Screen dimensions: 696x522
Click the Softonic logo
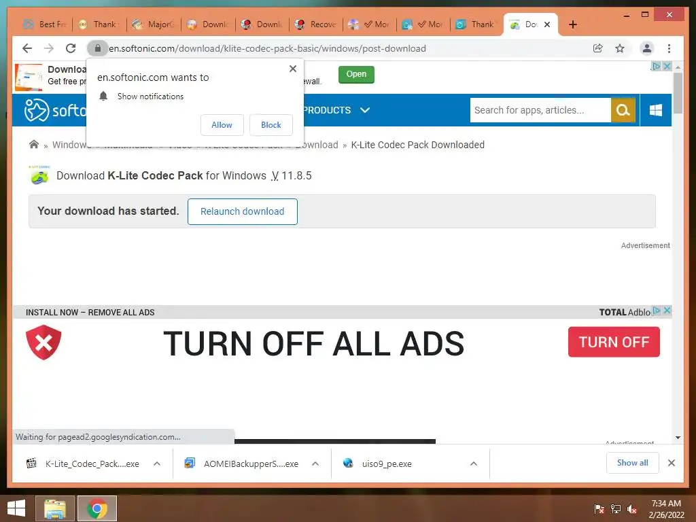tap(54, 109)
